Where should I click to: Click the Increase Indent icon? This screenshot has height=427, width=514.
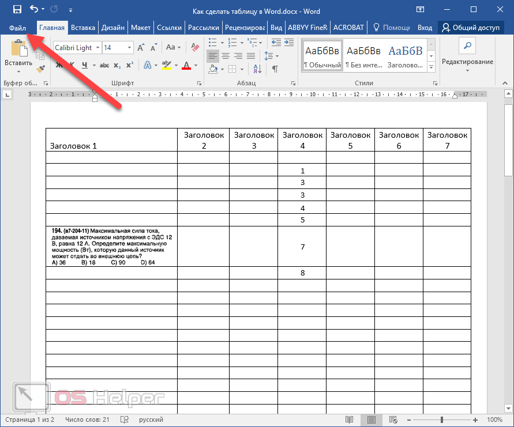288,43
